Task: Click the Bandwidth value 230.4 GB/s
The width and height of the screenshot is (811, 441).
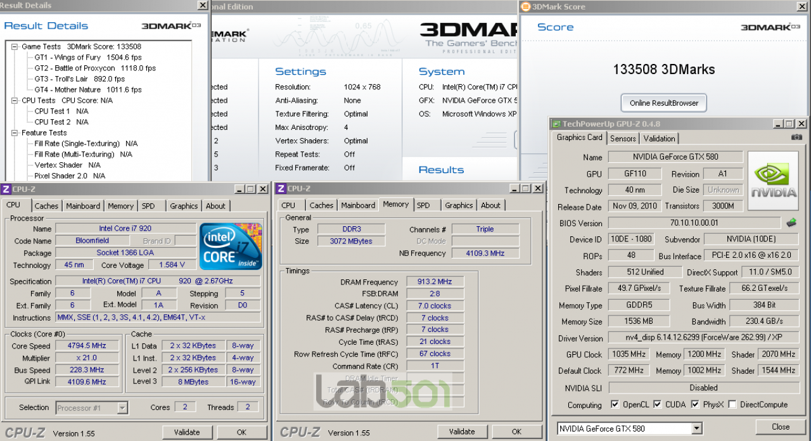Action: click(x=765, y=322)
